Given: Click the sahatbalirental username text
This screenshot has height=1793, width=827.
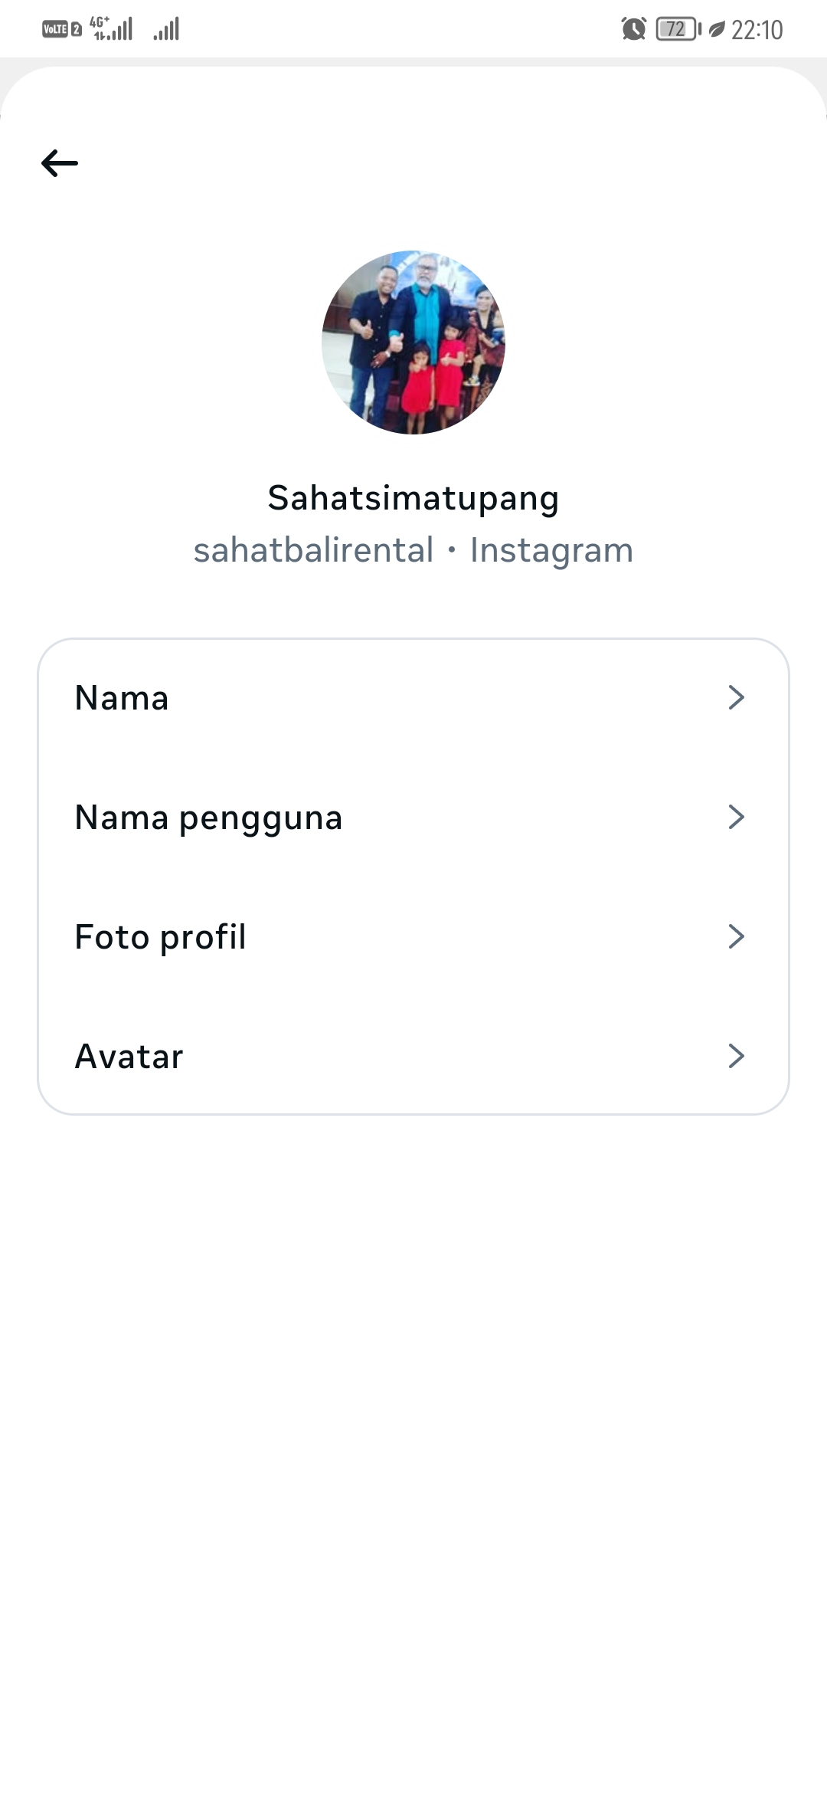Looking at the screenshot, I should [x=313, y=550].
